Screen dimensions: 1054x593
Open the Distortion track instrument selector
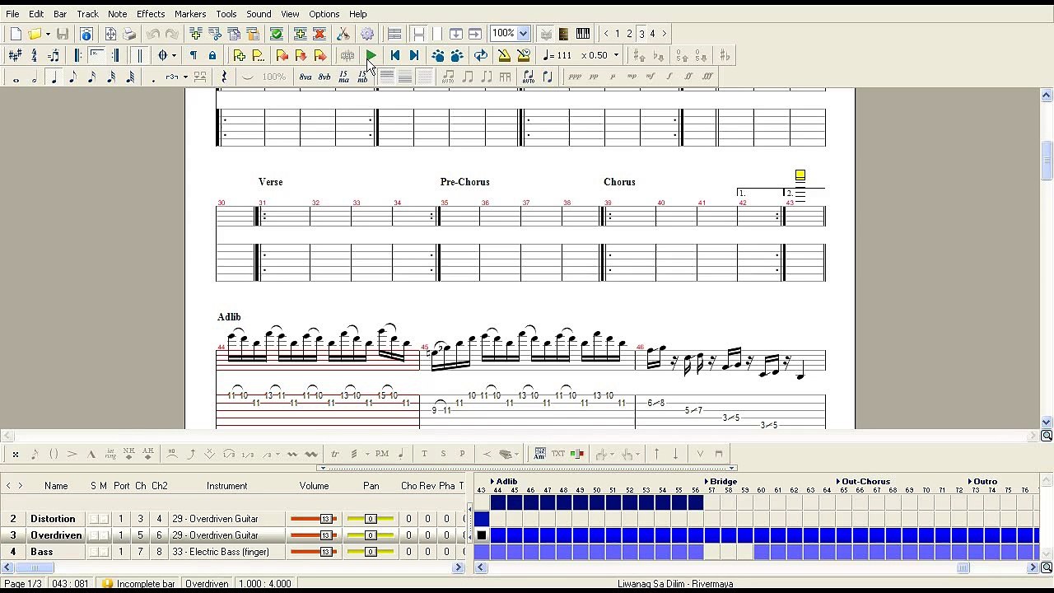pos(227,519)
